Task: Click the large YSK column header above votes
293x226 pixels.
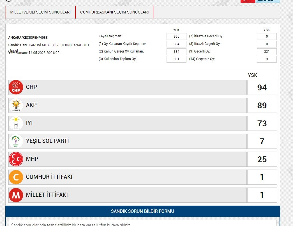Action: tap(252, 75)
